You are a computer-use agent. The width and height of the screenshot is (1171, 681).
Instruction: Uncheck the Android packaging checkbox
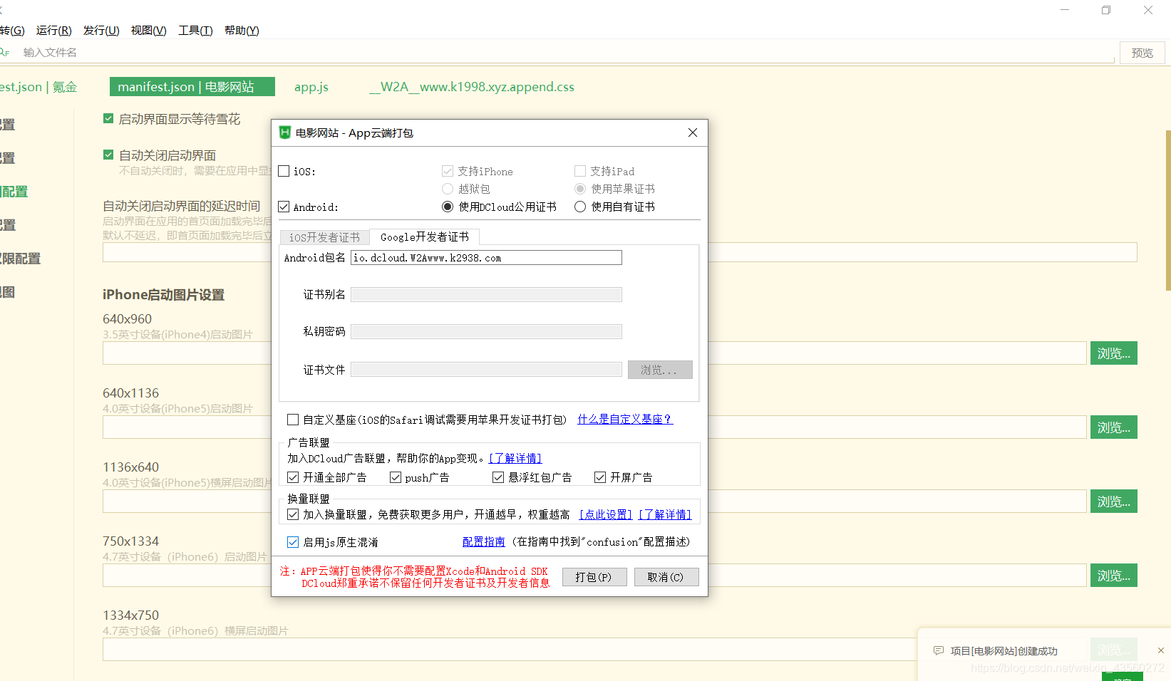[284, 207]
